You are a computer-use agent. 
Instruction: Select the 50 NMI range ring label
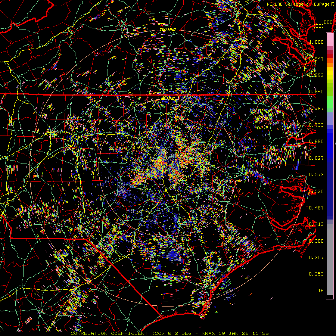coord(168,99)
